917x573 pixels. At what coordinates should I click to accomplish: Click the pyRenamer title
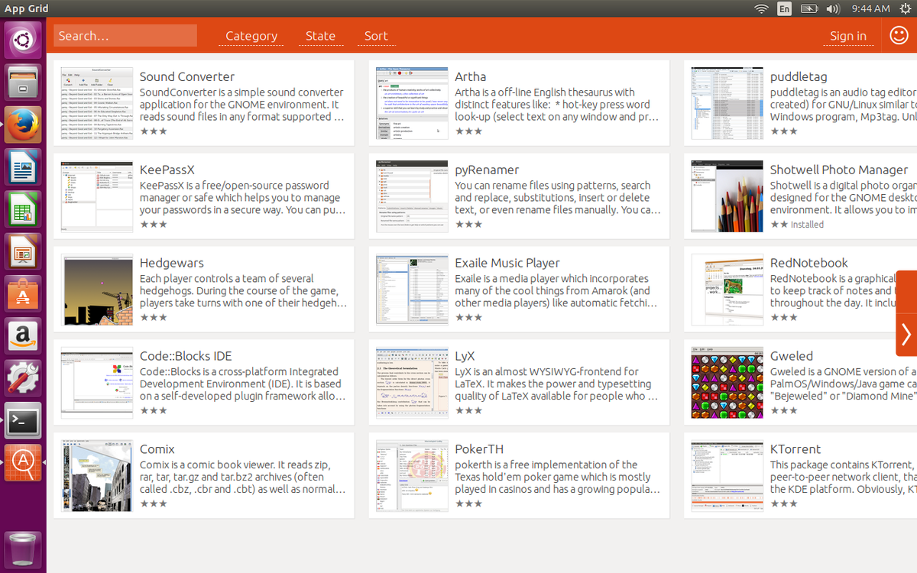click(x=487, y=170)
